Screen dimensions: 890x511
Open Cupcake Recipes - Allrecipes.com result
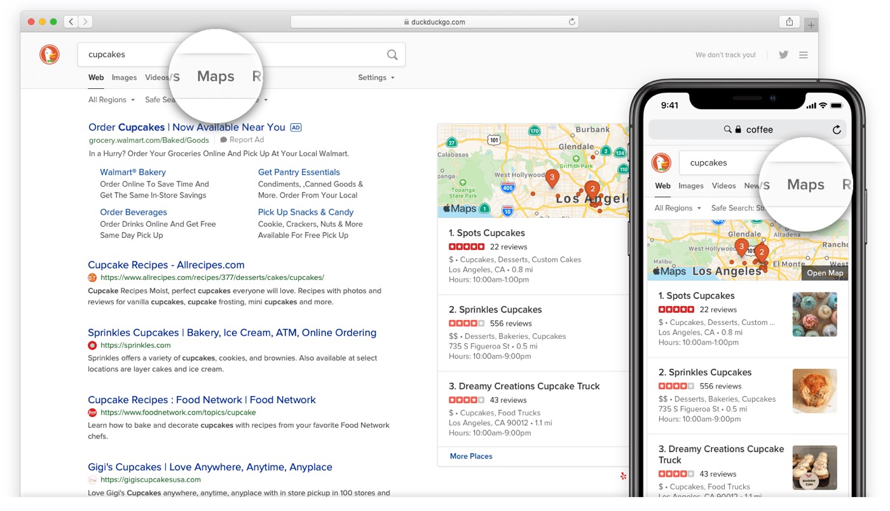tap(166, 265)
